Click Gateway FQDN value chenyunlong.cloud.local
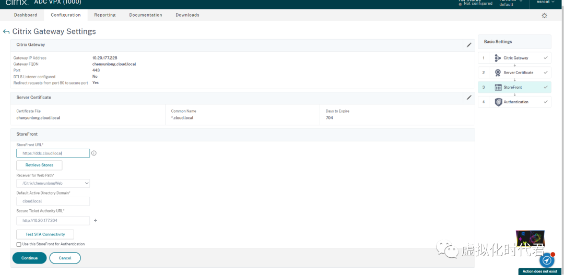The height and width of the screenshot is (275, 564). pos(114,64)
